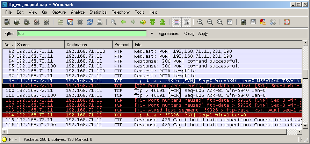Select packet 114 RST row
The width and height of the screenshot is (310, 144).
pyautogui.click(x=152, y=115)
